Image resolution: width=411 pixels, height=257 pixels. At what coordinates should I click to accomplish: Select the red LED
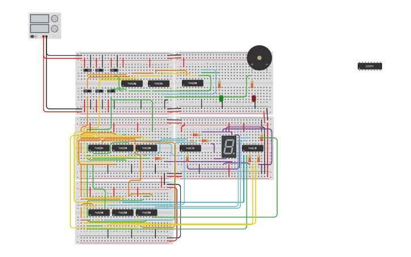point(254,99)
